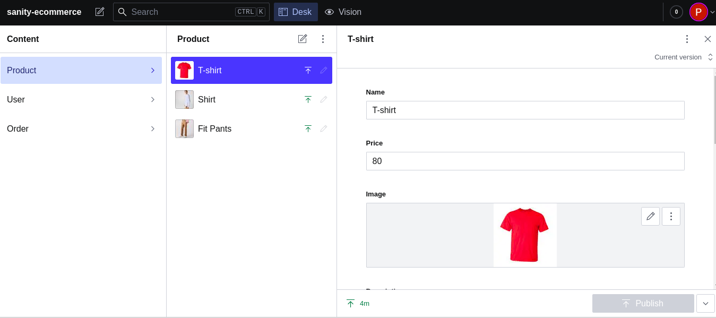Image resolution: width=716 pixels, height=318 pixels.
Task: Select User in the Content list
Action: tap(81, 99)
